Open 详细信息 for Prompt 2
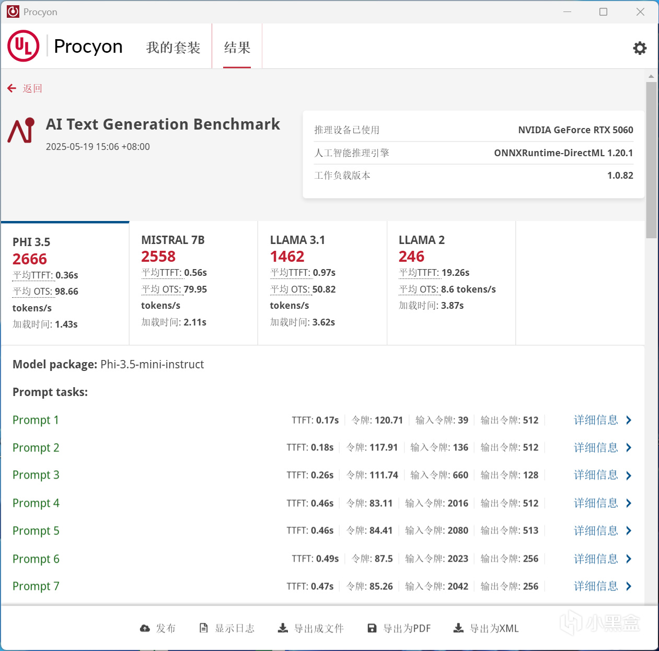The image size is (659, 651). 596,447
